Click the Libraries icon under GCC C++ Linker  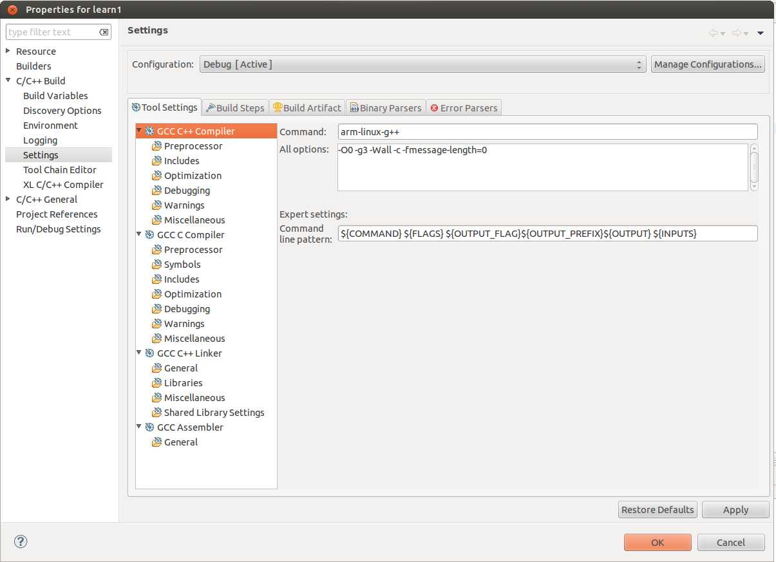click(x=156, y=383)
